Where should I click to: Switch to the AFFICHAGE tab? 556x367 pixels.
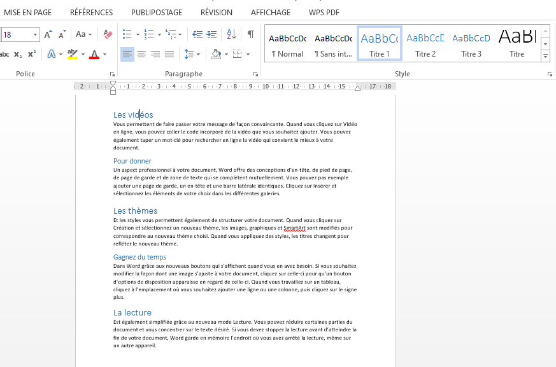tap(271, 12)
